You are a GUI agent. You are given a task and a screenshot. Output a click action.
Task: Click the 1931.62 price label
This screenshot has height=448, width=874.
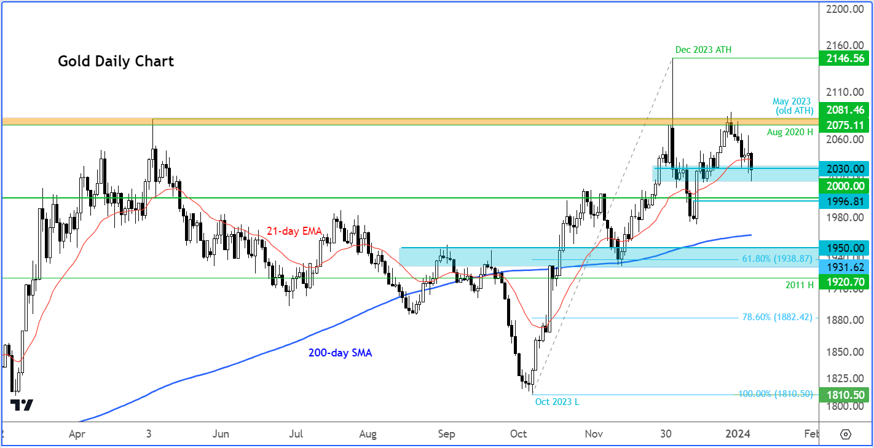(x=843, y=266)
